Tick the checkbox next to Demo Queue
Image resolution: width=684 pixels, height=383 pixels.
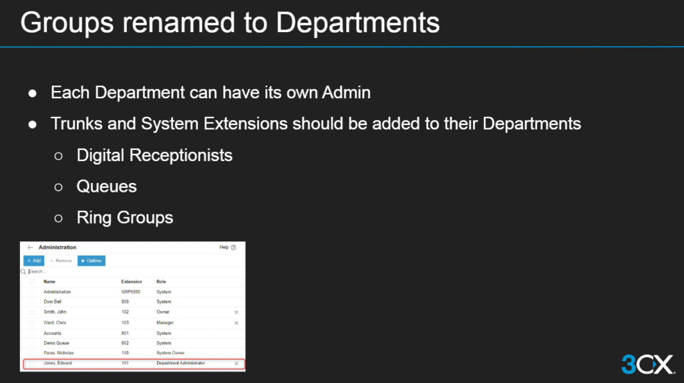32,344
